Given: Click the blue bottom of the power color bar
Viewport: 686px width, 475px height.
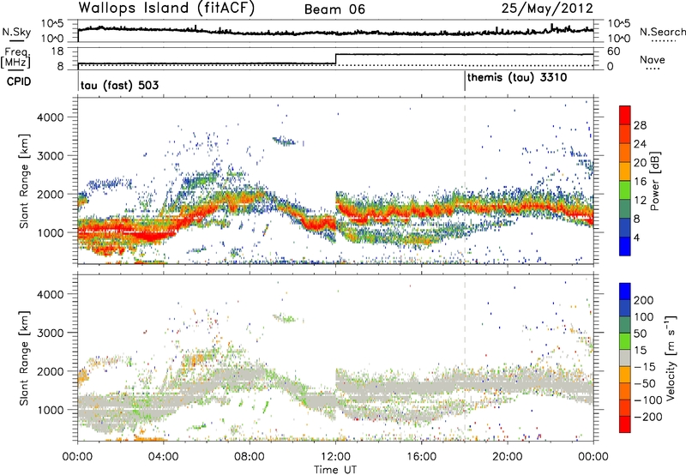Looking at the screenshot, I should [x=625, y=246].
